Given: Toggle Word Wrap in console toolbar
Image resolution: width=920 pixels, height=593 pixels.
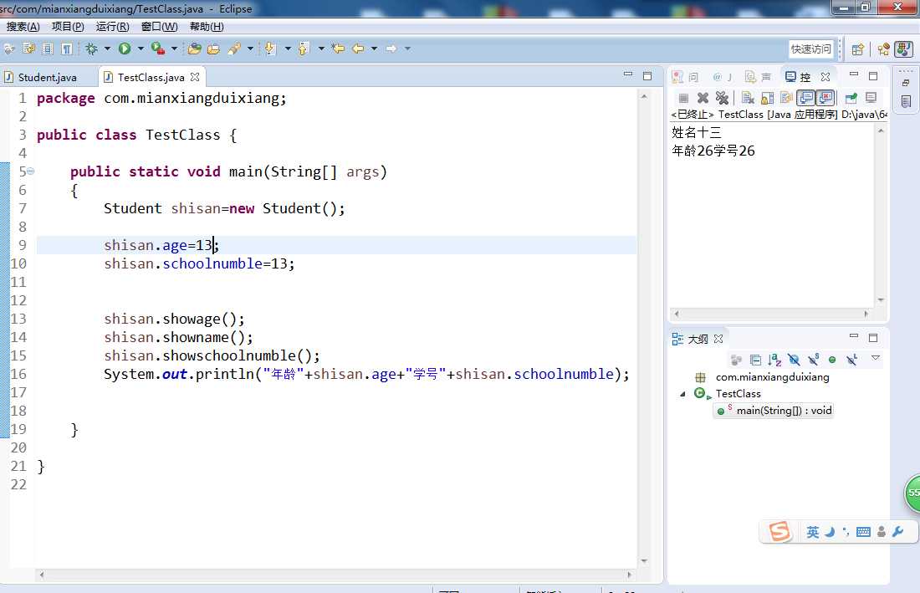Looking at the screenshot, I should click(786, 98).
